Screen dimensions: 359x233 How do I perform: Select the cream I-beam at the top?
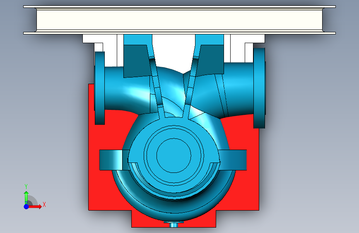(180, 20)
